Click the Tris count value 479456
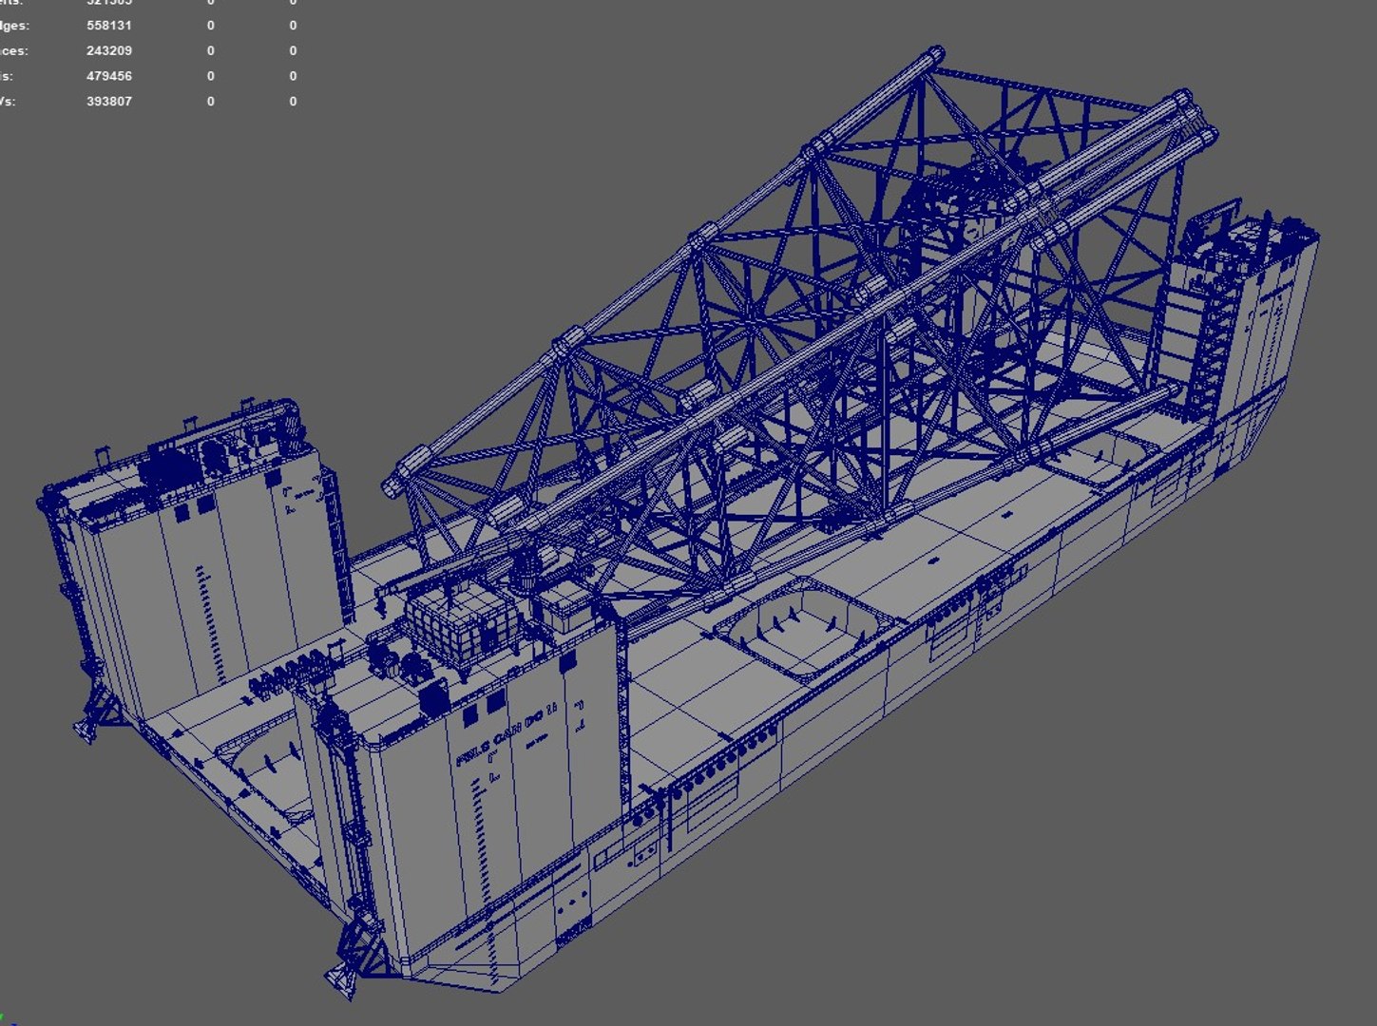 click(109, 76)
